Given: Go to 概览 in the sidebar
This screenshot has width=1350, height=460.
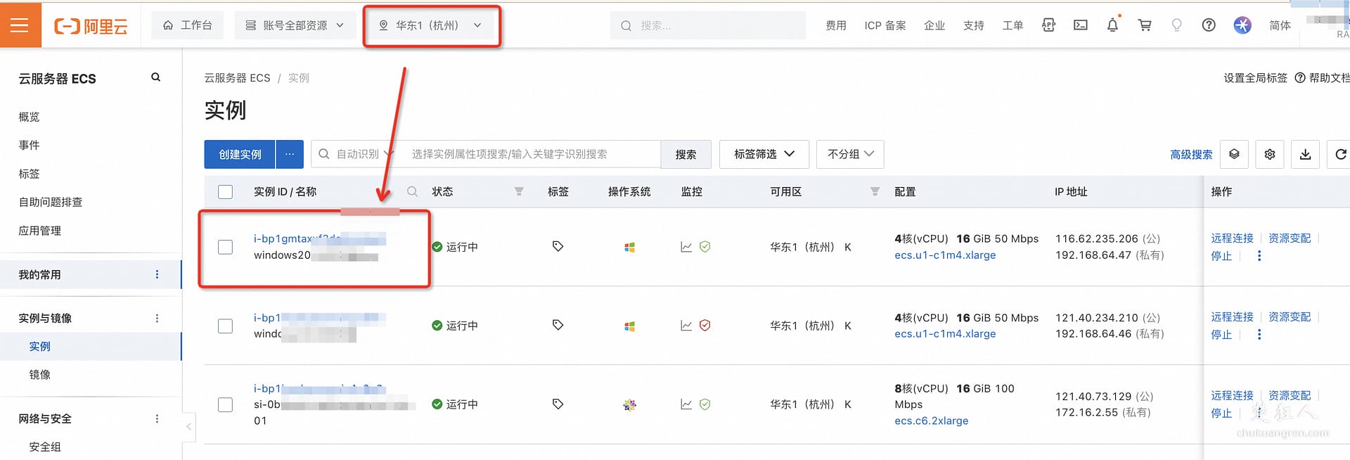Looking at the screenshot, I should [x=29, y=117].
